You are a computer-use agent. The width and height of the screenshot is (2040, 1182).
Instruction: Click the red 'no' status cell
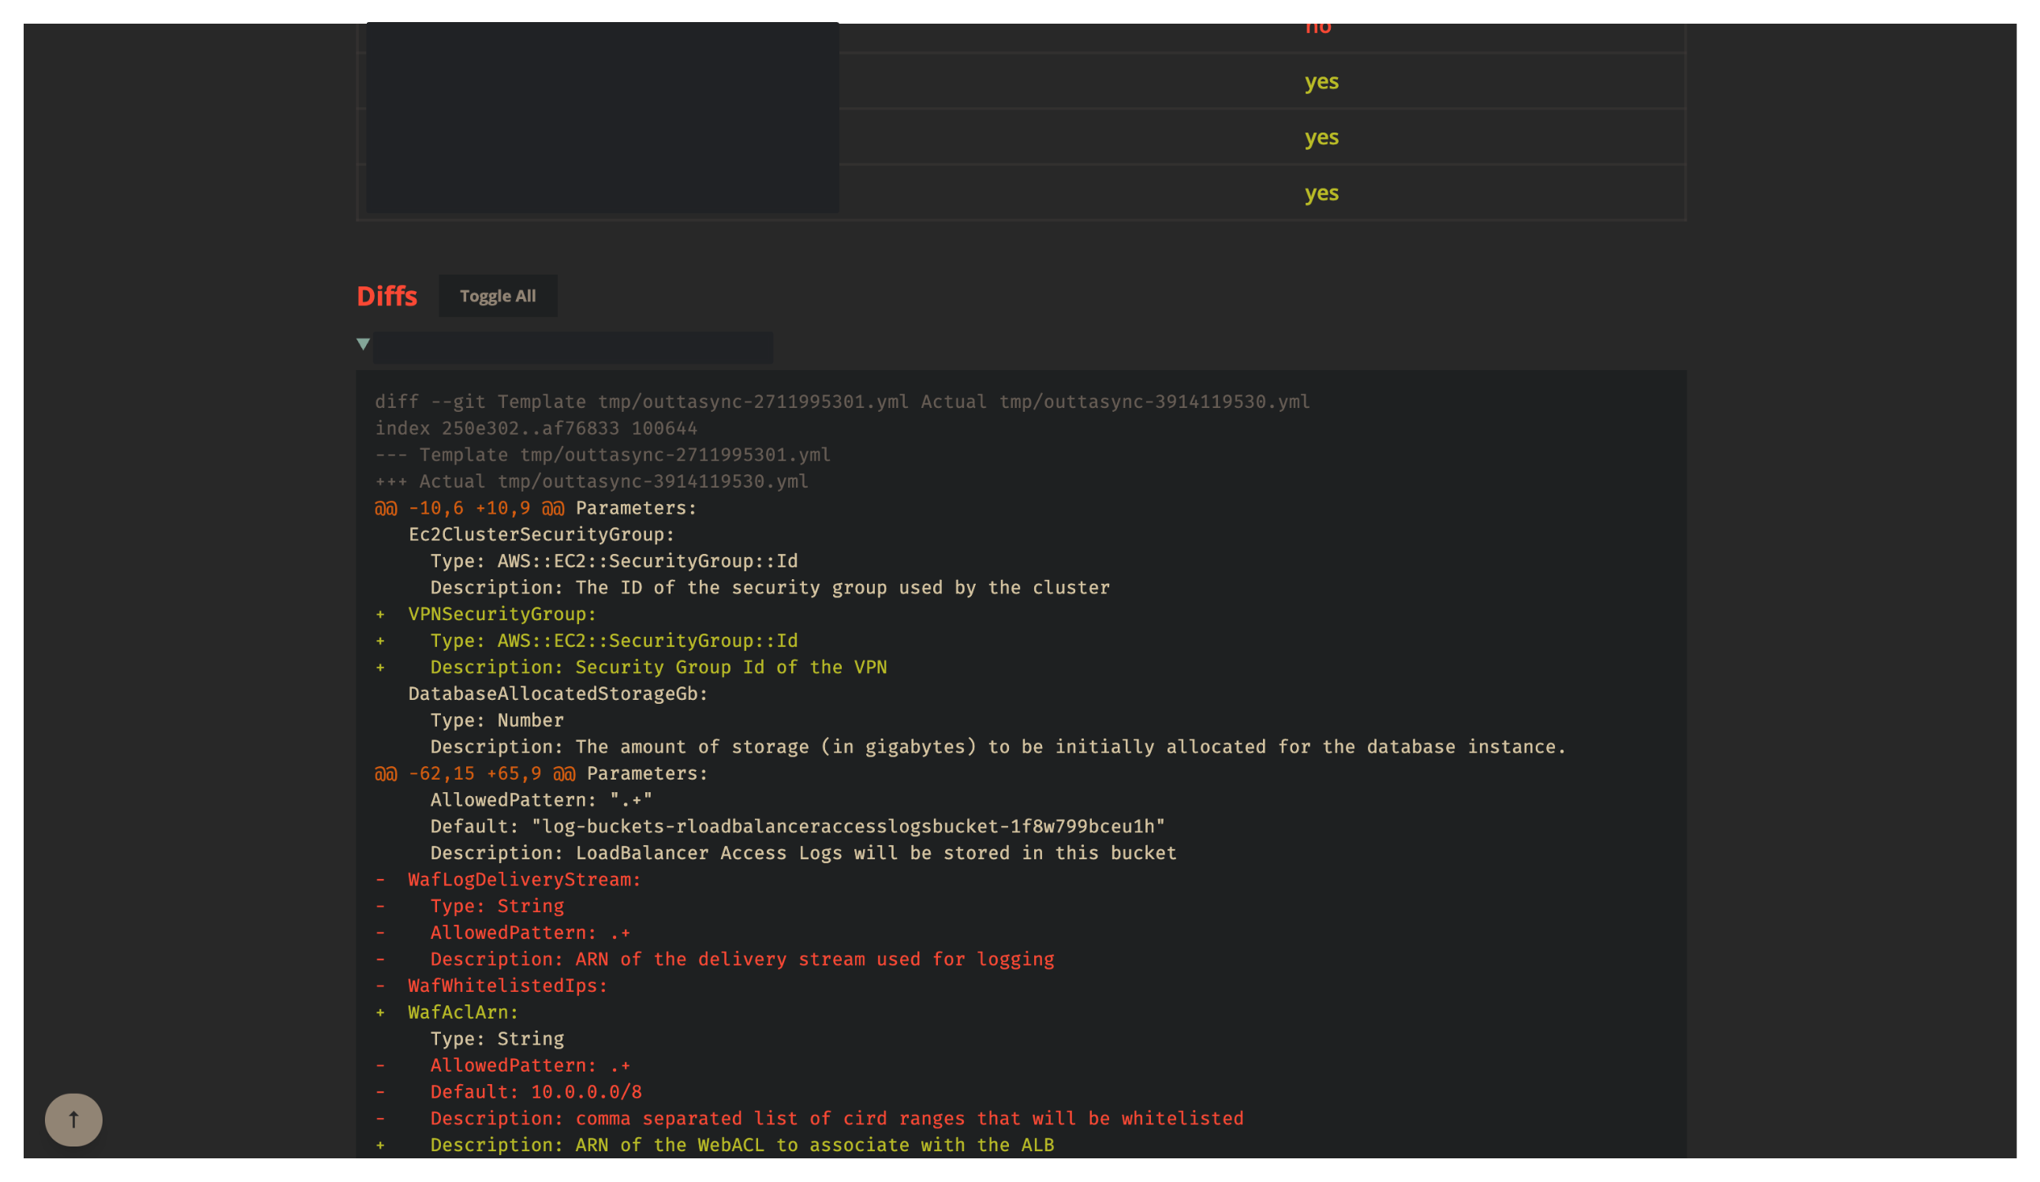click(1318, 28)
